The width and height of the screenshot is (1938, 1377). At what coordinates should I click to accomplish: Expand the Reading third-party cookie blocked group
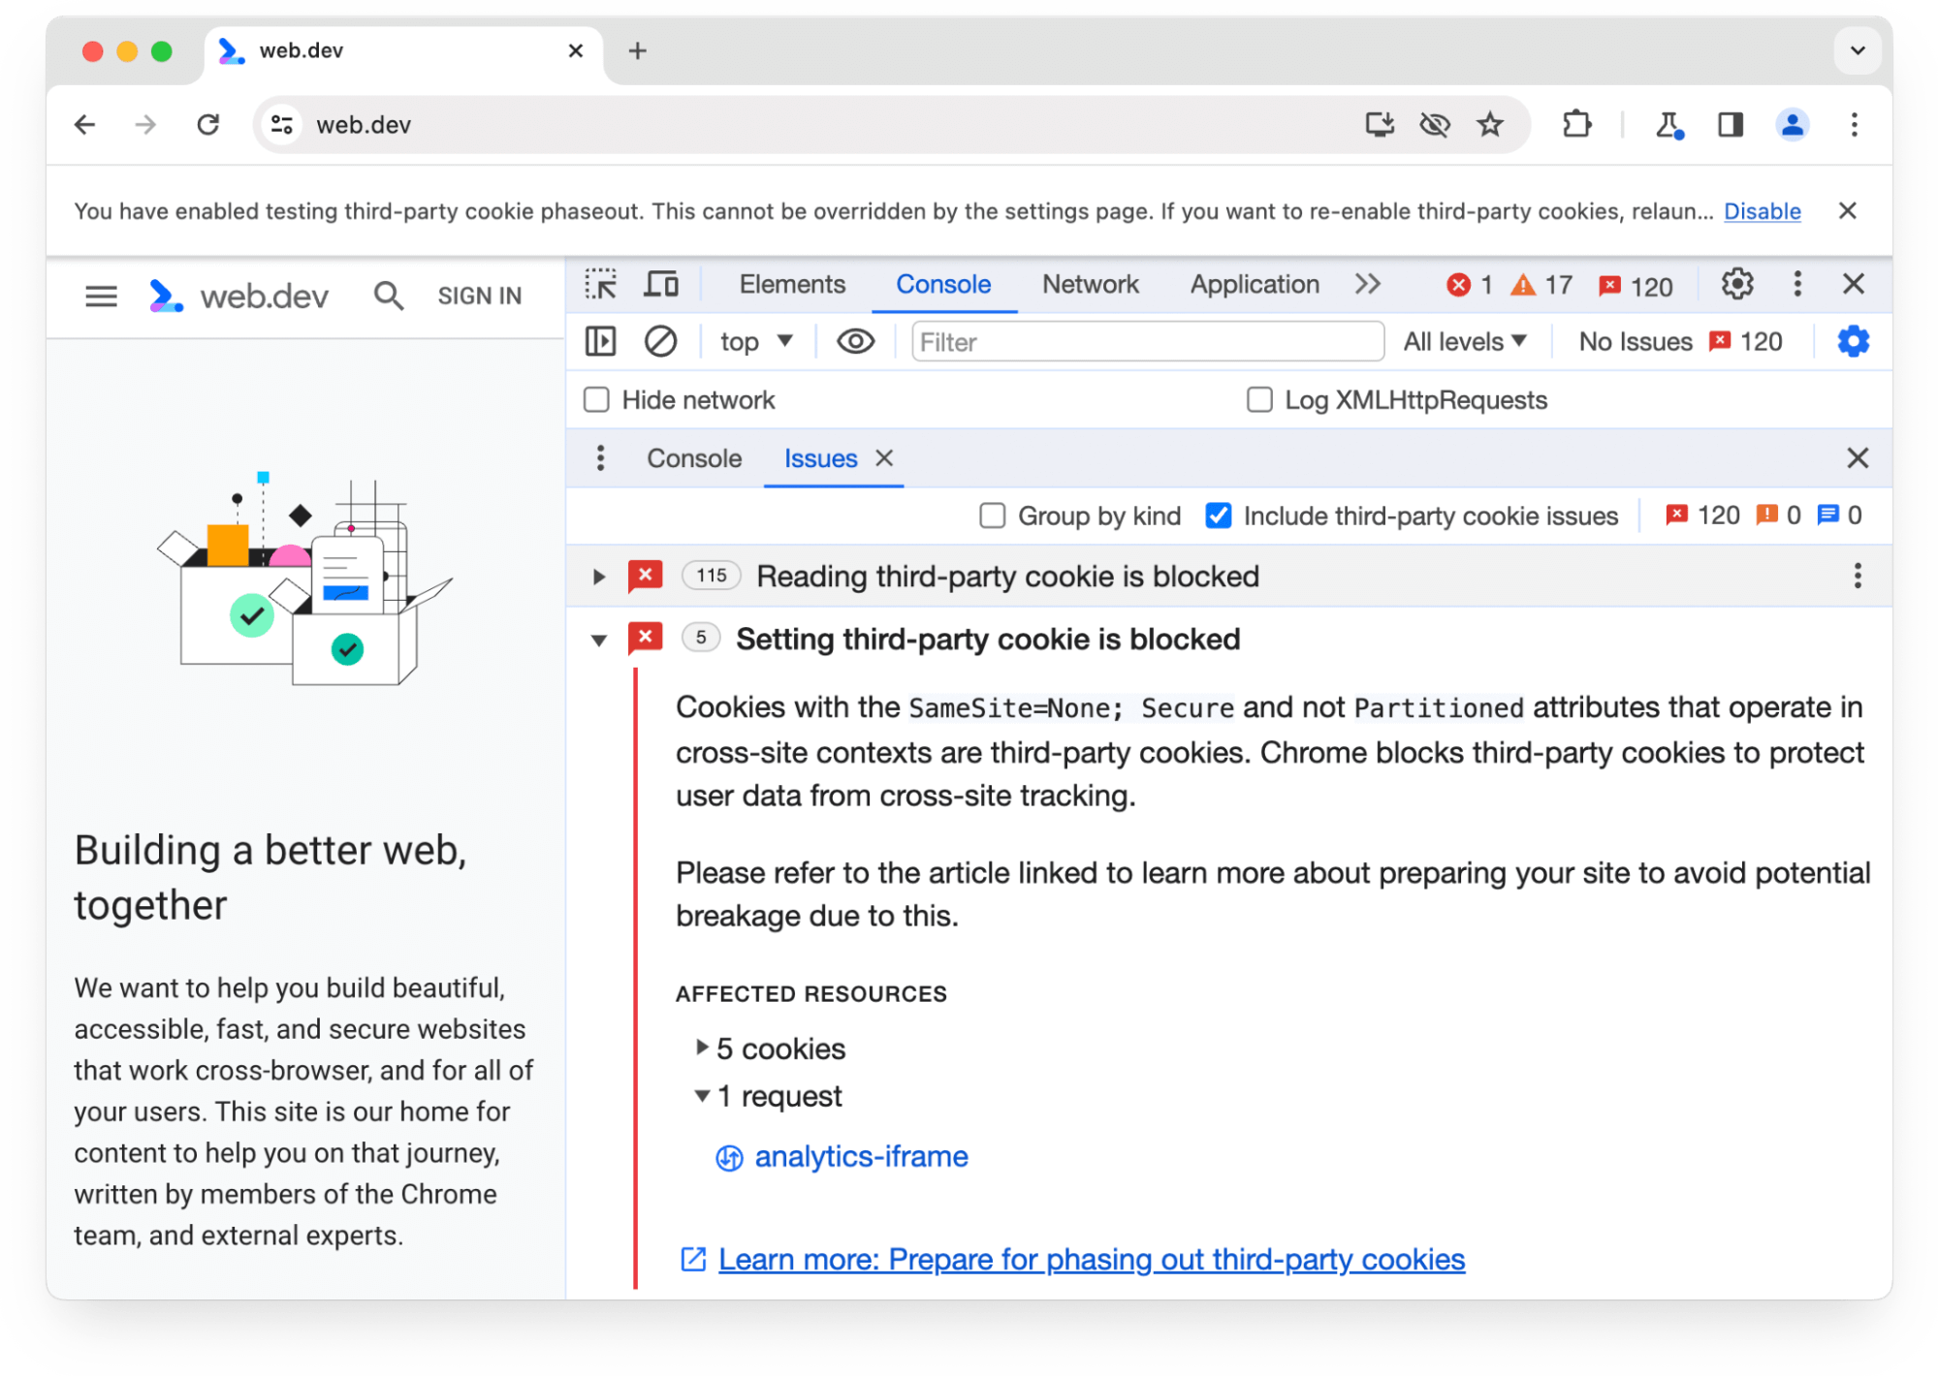pyautogui.click(x=596, y=577)
